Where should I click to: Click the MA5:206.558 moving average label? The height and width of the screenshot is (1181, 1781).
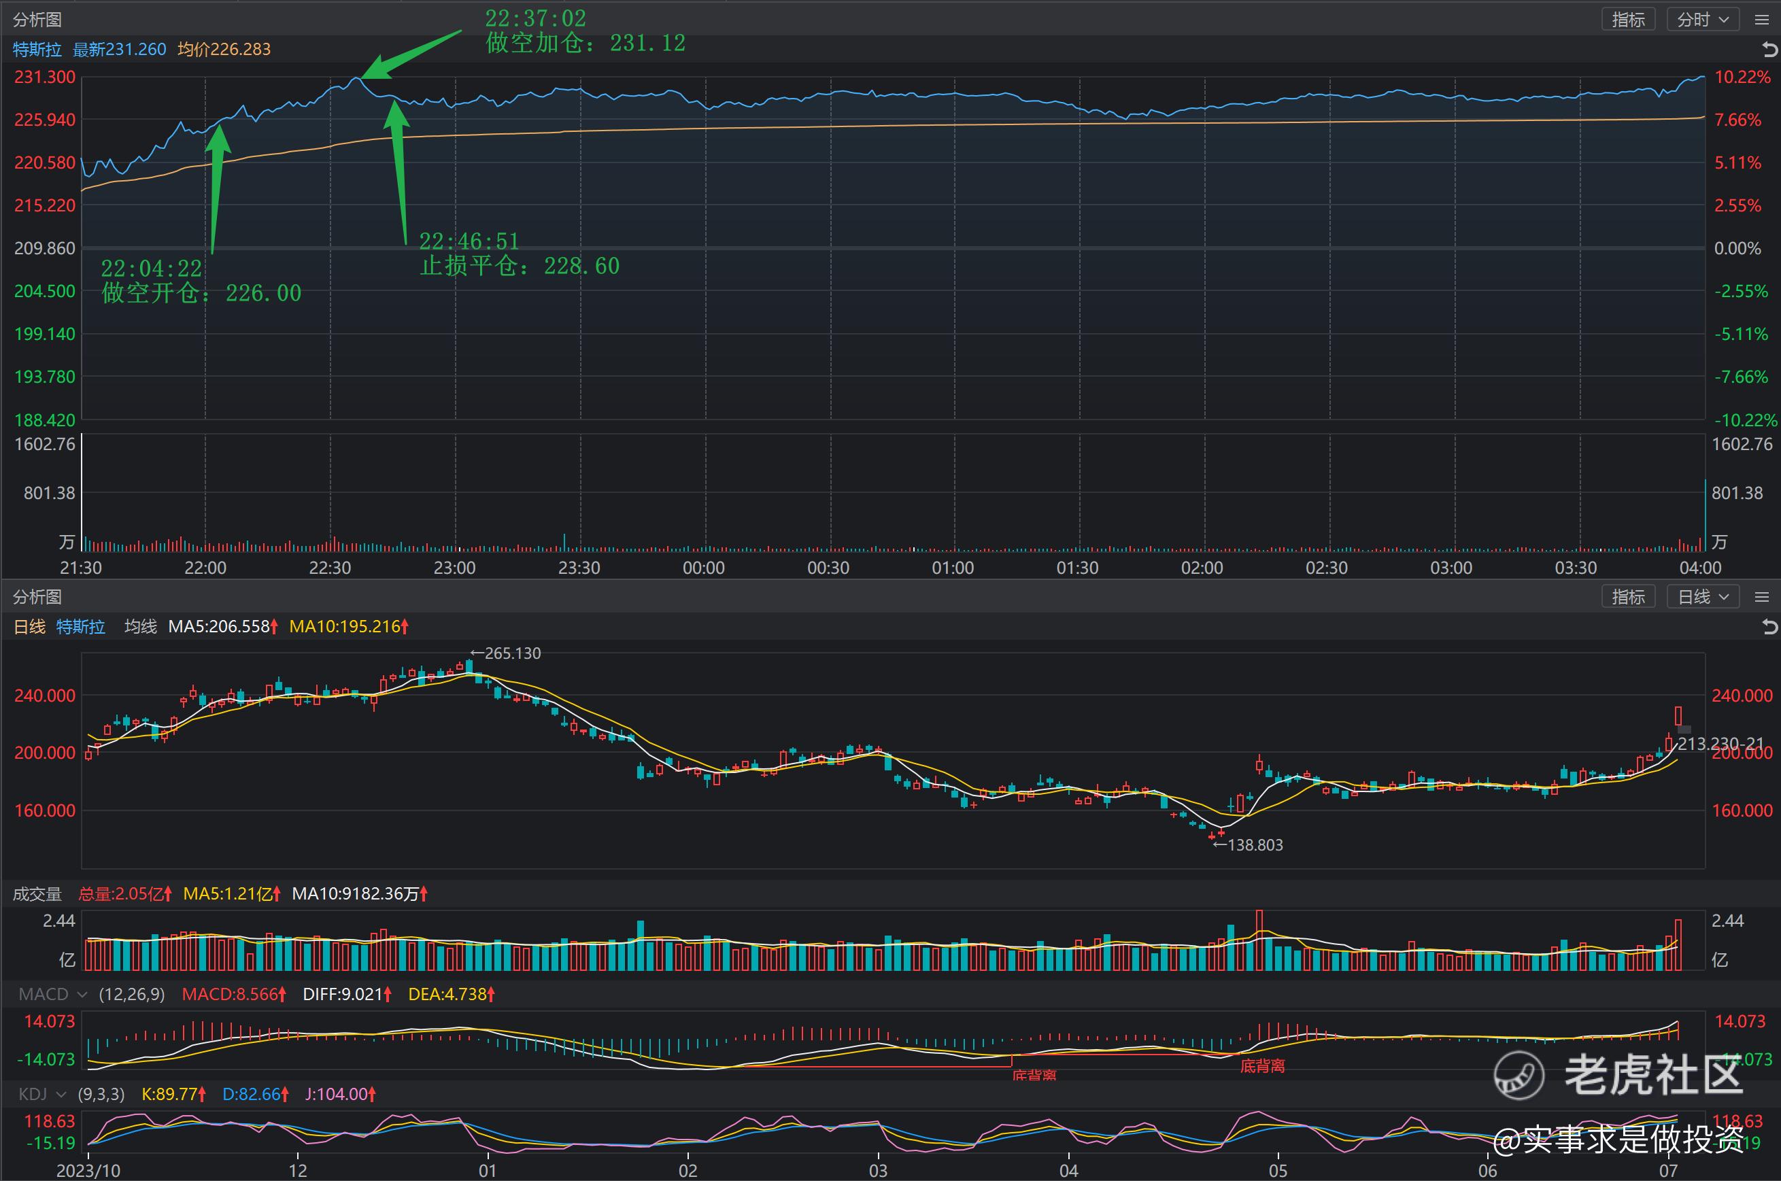(223, 627)
